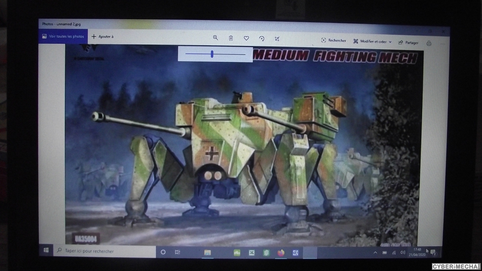Switch to the active Photos taskbar item
This screenshot has width=482, height=271.
(x=310, y=253)
